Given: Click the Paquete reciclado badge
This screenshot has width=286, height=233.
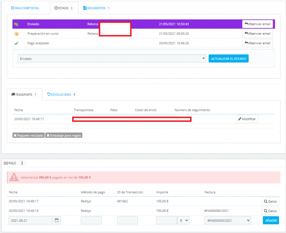Looking at the screenshot, I should pos(29,135).
